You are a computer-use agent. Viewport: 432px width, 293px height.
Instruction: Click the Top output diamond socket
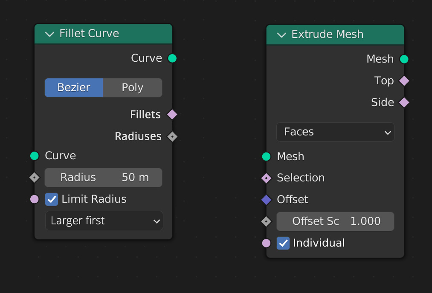404,81
